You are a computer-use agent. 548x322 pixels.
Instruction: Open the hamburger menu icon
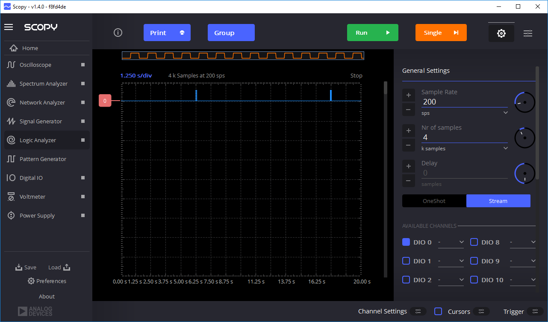point(9,27)
